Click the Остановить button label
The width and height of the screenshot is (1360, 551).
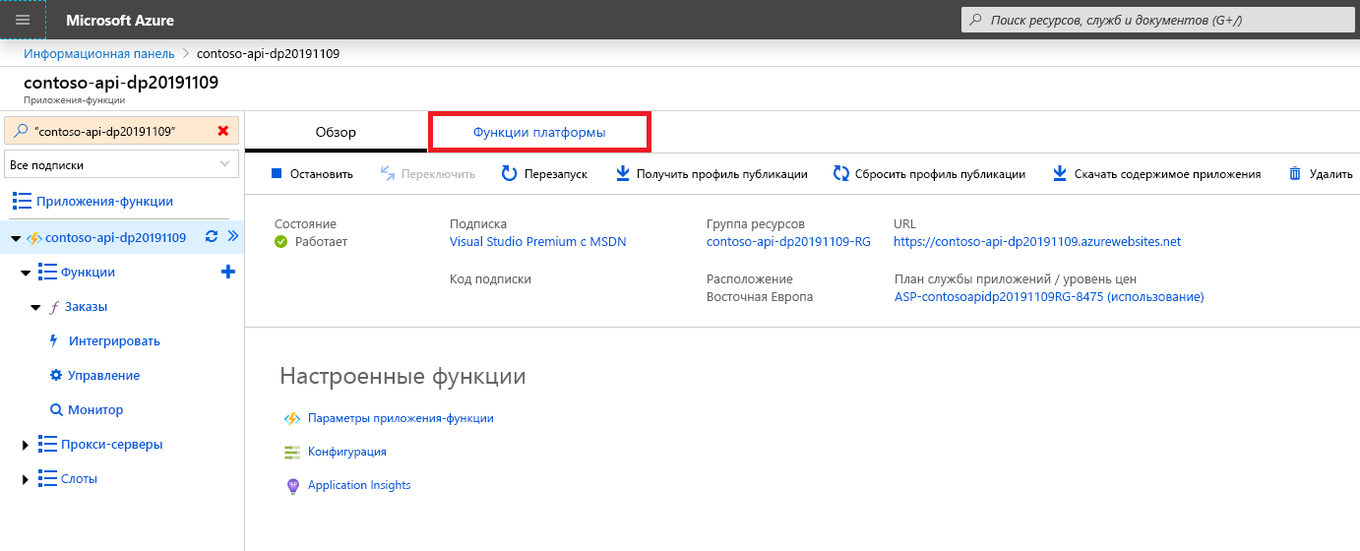(x=321, y=174)
